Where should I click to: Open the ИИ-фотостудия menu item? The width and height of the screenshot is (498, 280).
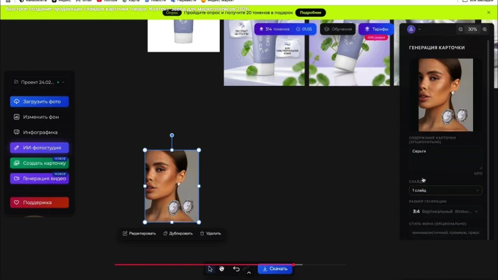39,148
